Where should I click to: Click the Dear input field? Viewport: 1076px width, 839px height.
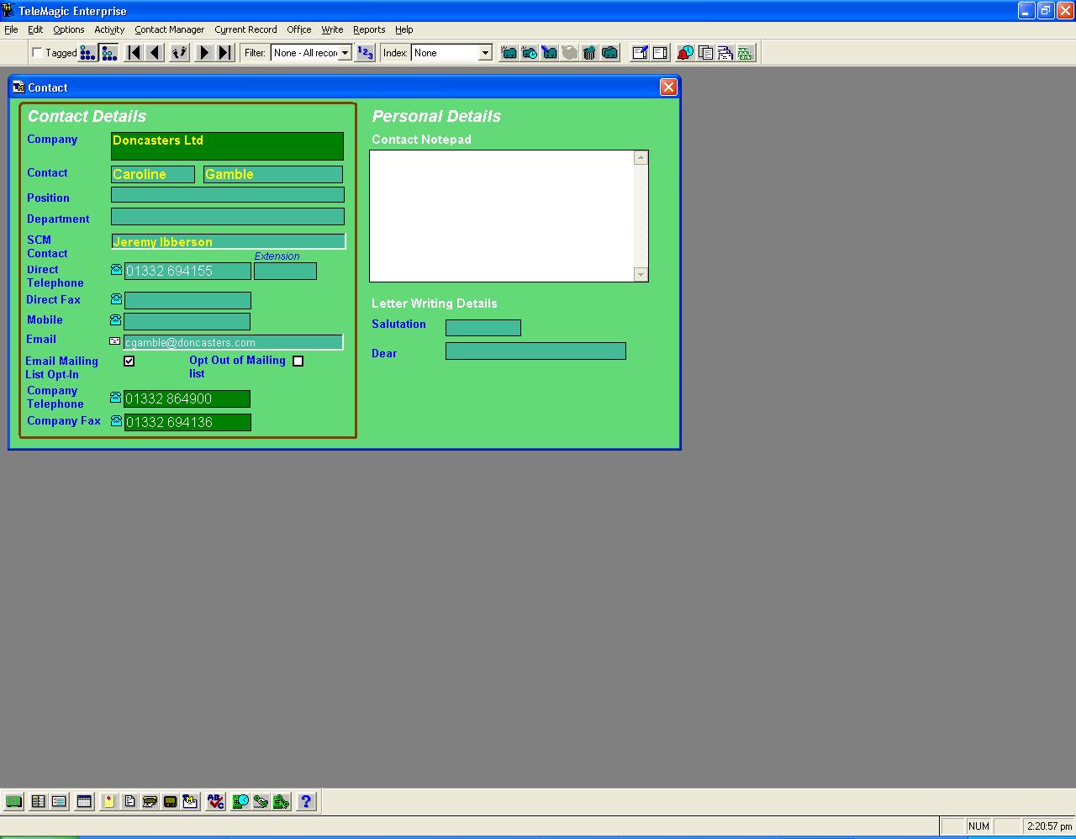[535, 351]
